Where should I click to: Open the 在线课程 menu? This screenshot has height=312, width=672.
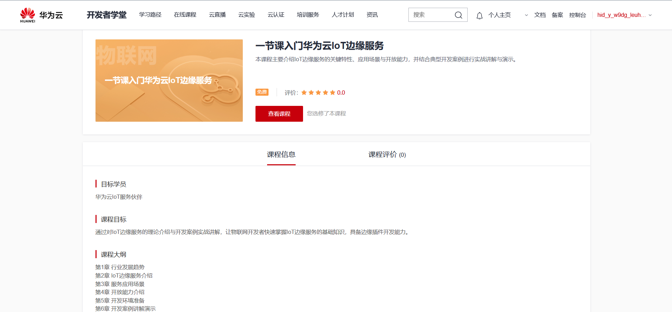click(x=185, y=15)
